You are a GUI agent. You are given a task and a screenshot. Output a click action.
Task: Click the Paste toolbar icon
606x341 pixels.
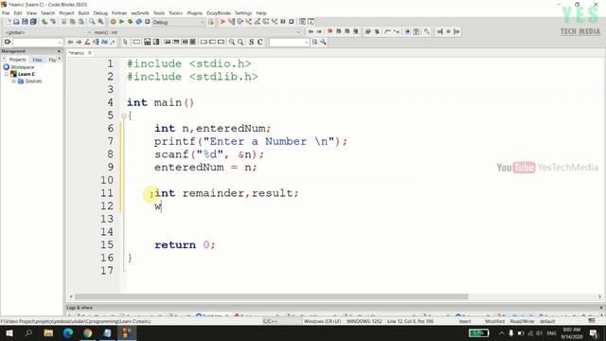pyautogui.click(x=81, y=22)
